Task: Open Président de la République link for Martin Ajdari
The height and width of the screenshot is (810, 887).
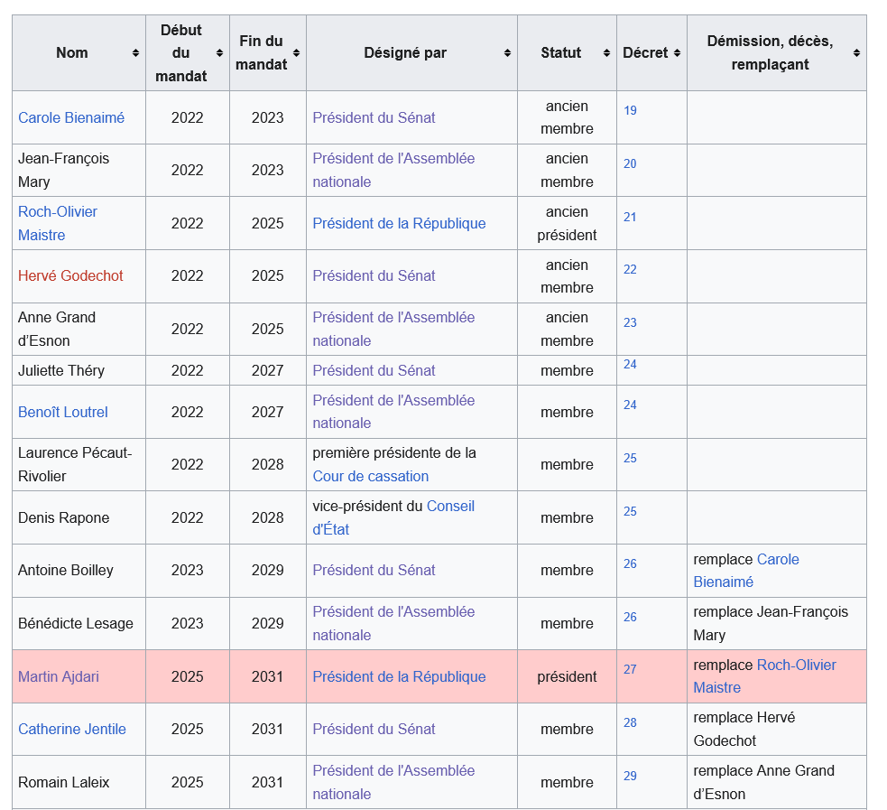Action: (x=400, y=676)
